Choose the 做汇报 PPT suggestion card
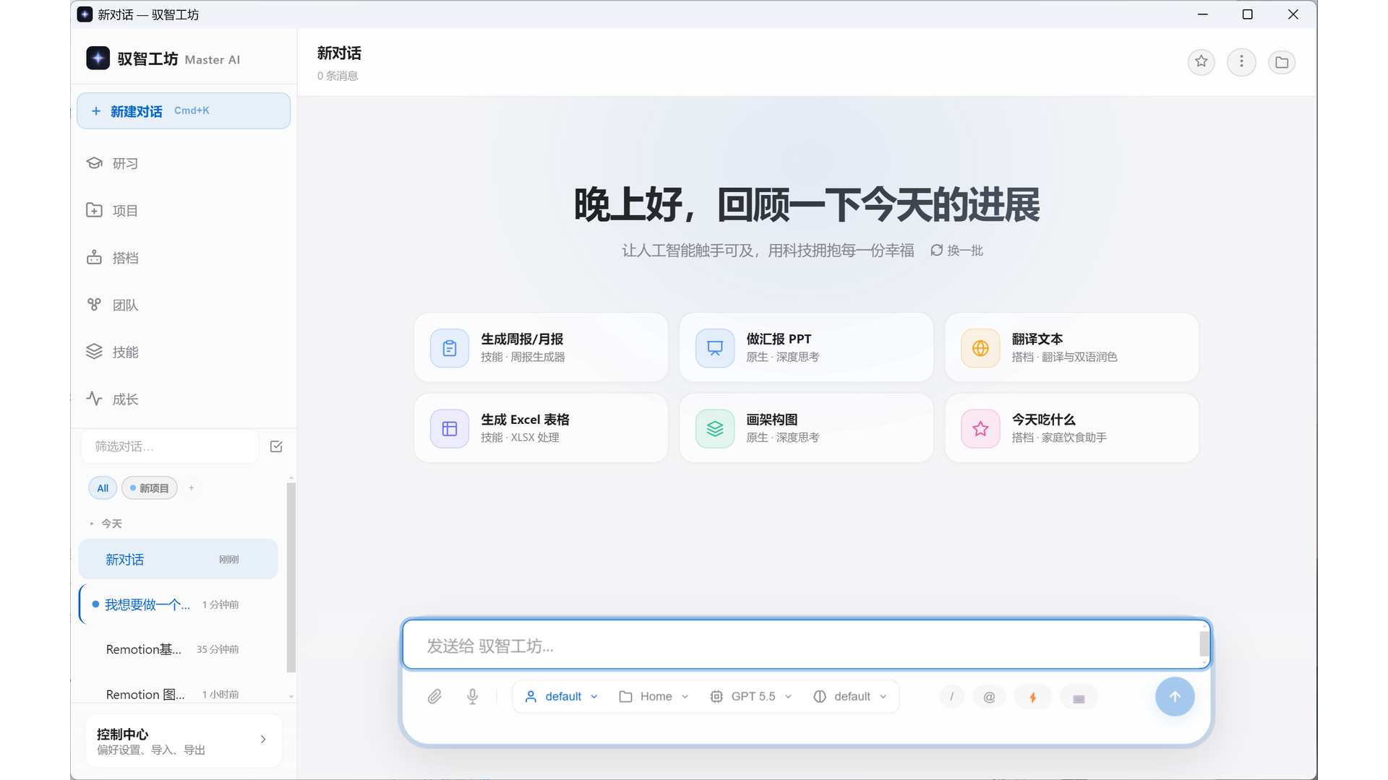The image size is (1388, 780). 806,347
